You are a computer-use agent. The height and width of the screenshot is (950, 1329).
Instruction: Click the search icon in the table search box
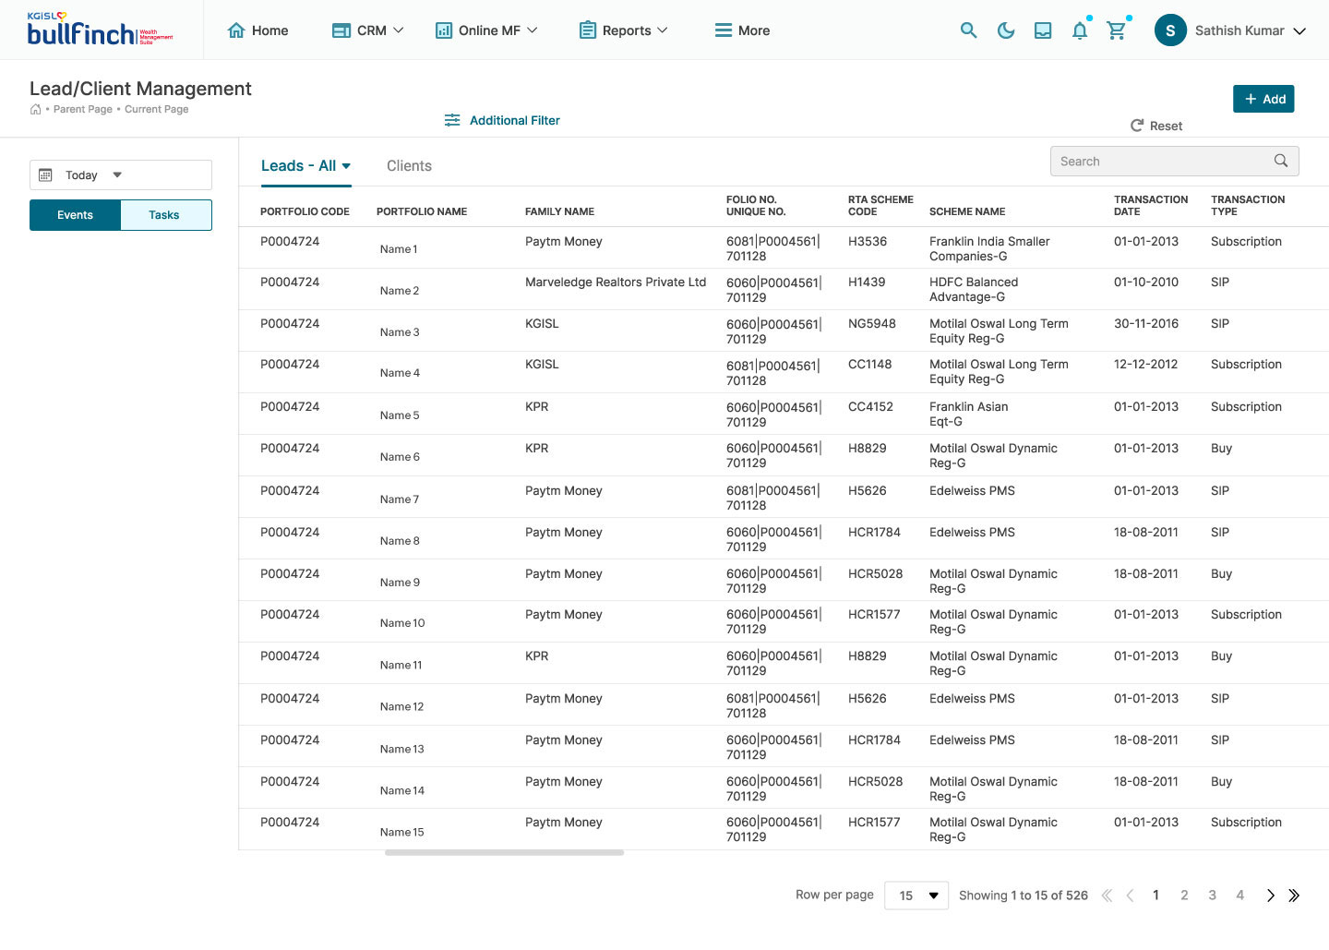coord(1281,161)
